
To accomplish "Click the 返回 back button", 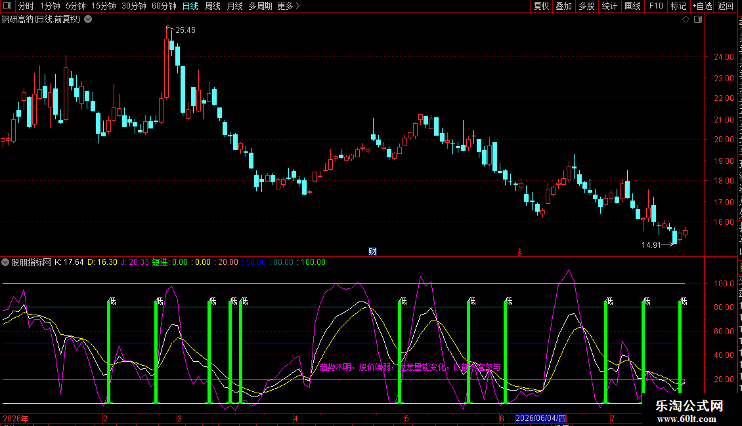I will [725, 6].
